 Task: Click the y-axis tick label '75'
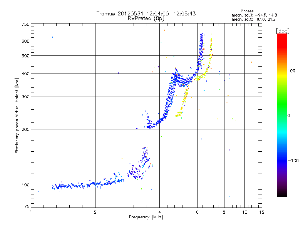[27, 206]
